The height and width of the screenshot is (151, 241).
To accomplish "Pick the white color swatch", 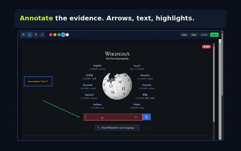I will [67, 35].
